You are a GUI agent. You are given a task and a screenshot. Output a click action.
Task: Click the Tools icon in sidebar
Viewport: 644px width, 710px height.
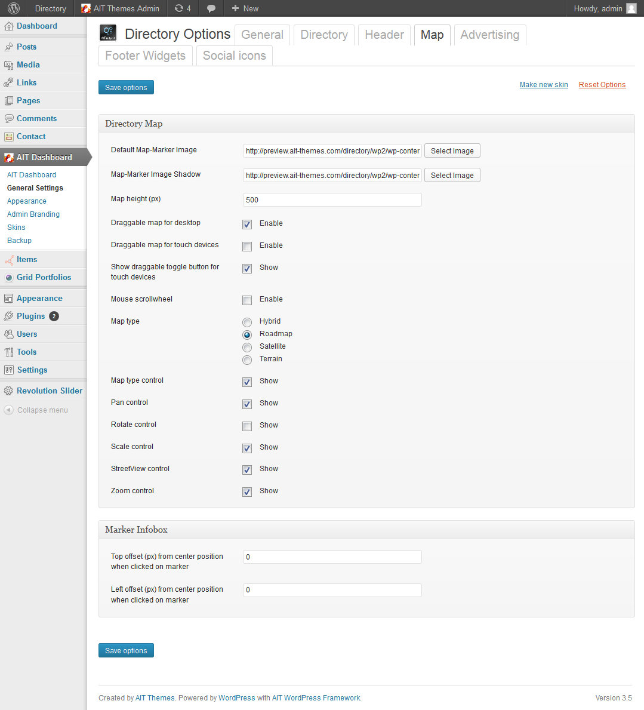click(8, 352)
